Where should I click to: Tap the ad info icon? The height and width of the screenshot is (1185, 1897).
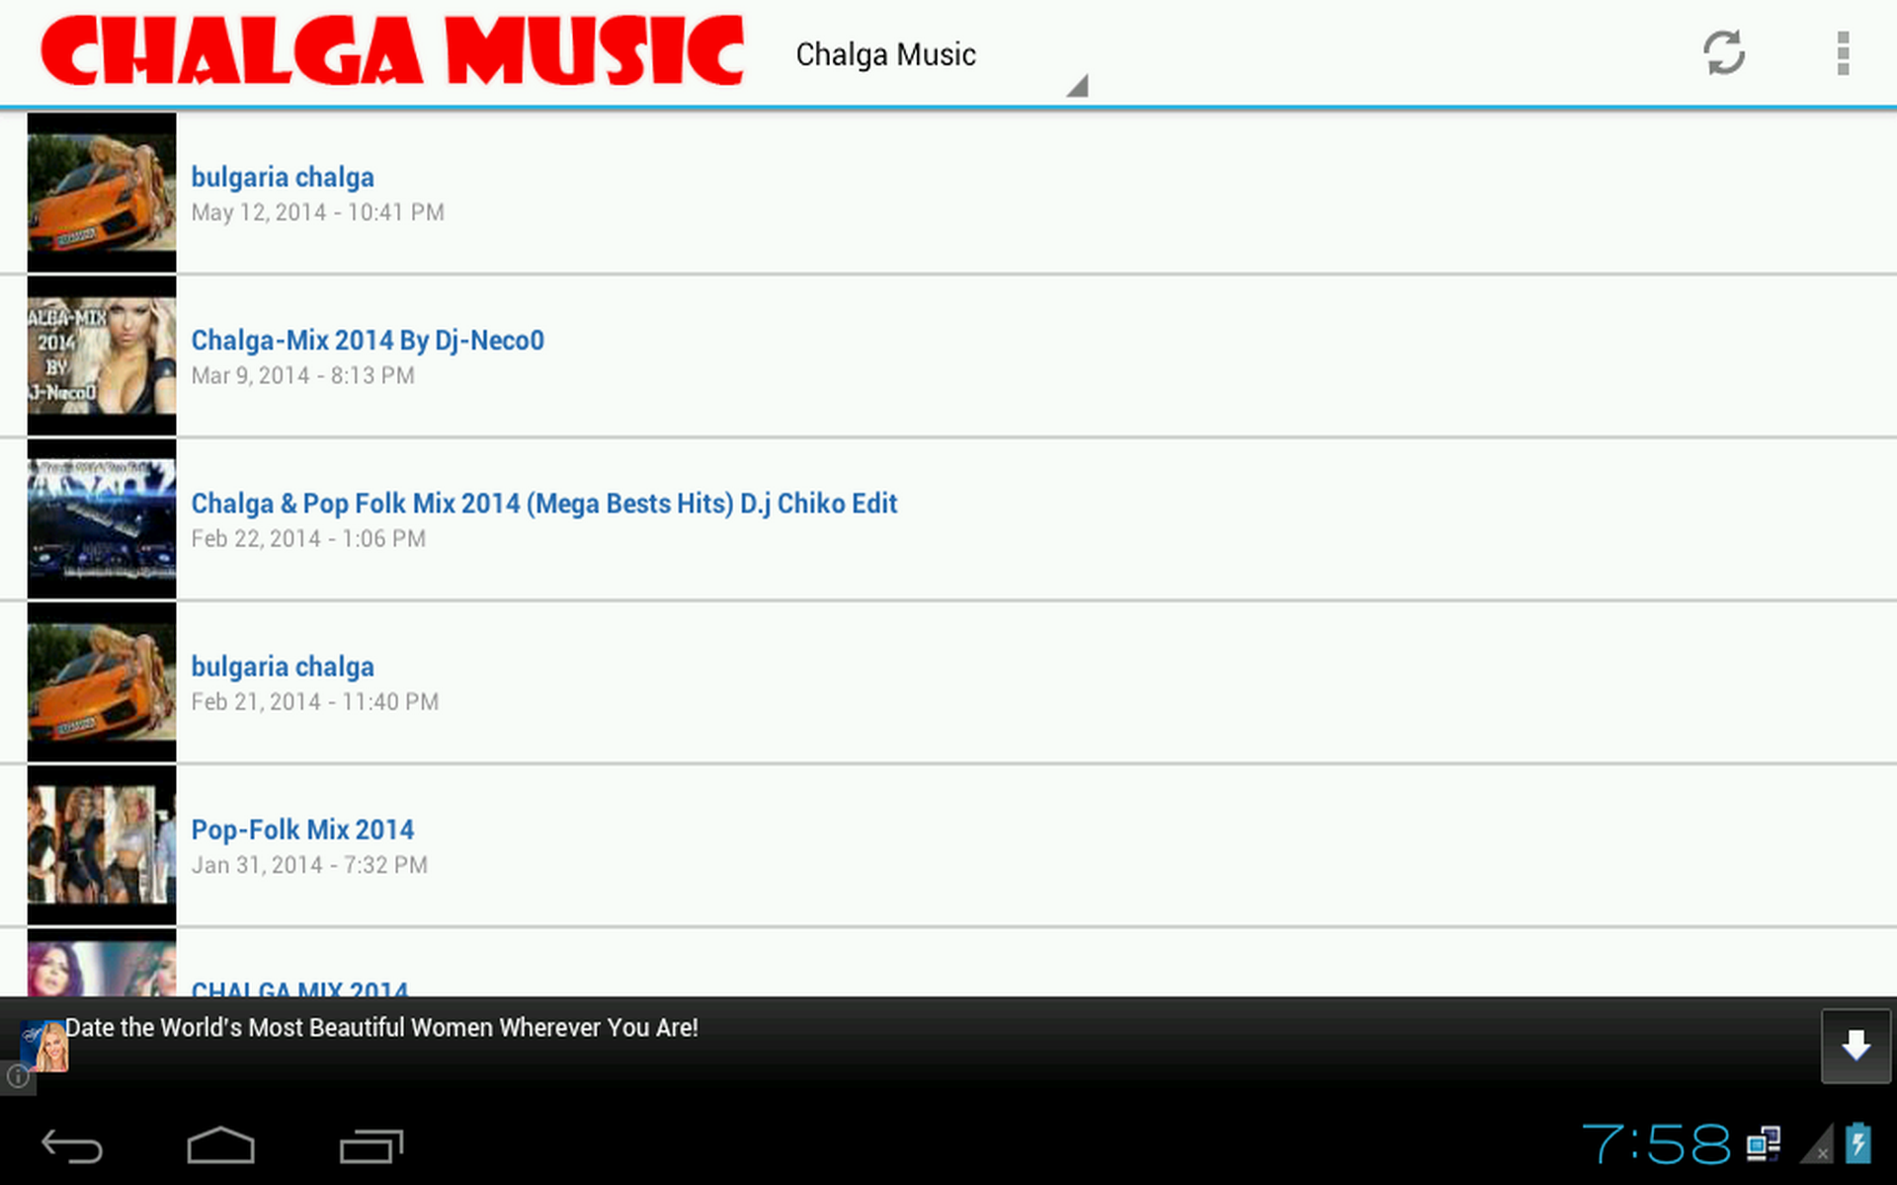pyautogui.click(x=17, y=1076)
